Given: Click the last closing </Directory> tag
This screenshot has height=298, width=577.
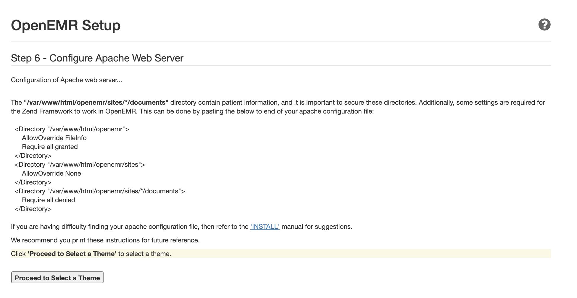Looking at the screenshot, I should pos(33,209).
